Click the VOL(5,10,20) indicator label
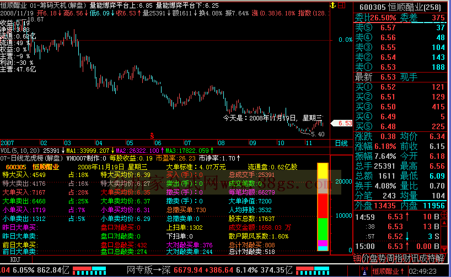 20,151
